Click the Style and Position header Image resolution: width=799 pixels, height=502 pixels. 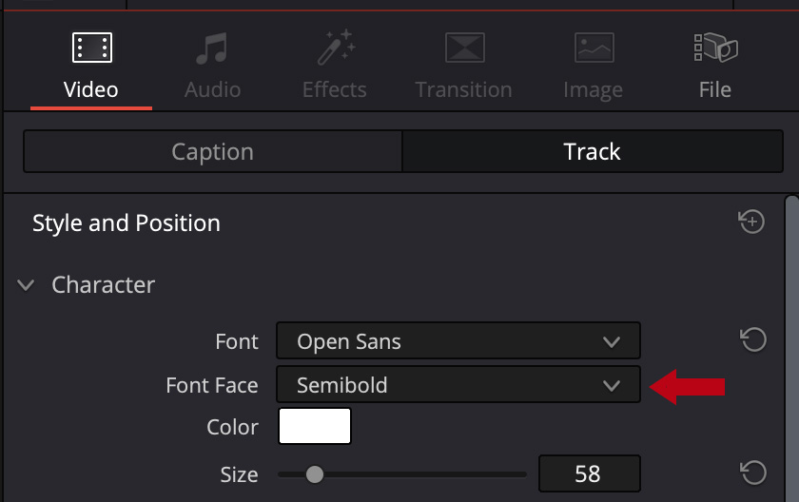[x=127, y=223]
